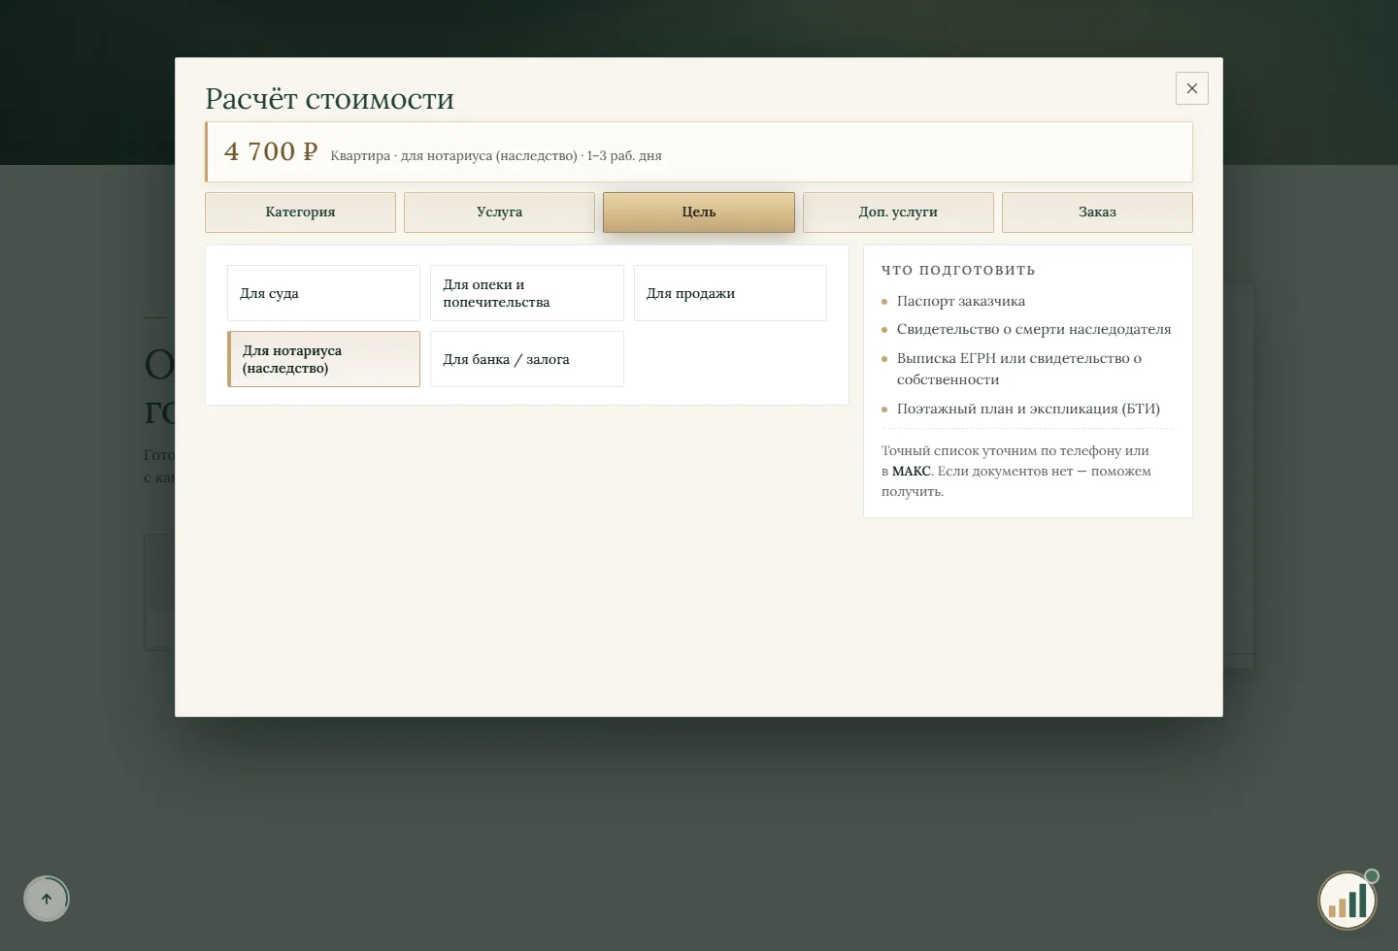1398x951 pixels.
Task: Open the Доп. услуги step tab
Action: tap(898, 213)
